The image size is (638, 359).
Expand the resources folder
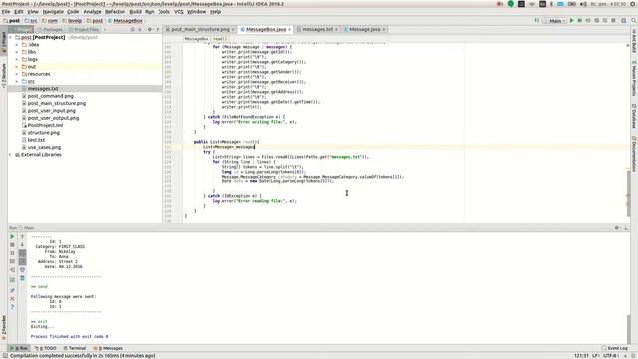coord(17,74)
